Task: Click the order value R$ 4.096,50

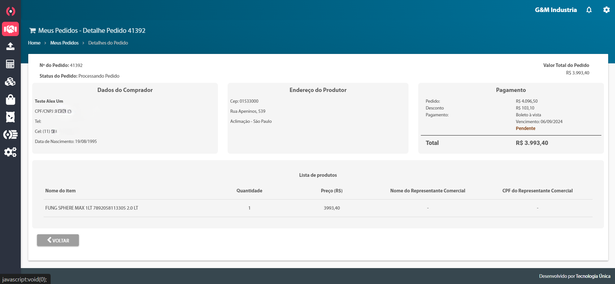Action: (527, 101)
